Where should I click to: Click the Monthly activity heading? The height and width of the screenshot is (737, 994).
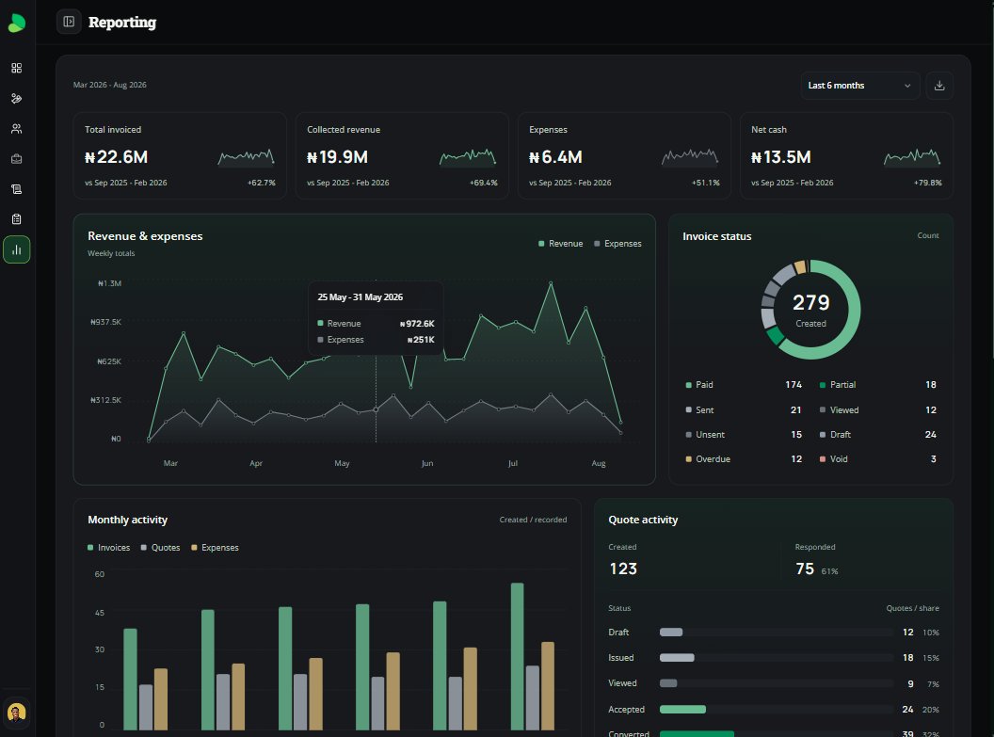pyautogui.click(x=127, y=520)
